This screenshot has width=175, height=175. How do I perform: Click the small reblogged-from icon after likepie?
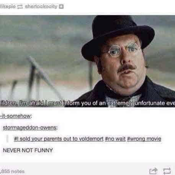tap(20, 7)
